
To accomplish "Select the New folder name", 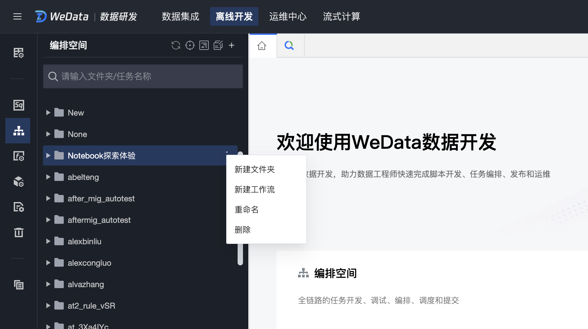I will click(x=76, y=113).
